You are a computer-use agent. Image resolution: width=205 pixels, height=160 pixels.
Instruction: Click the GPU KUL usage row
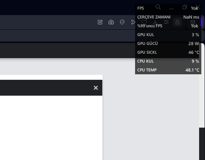(168, 35)
